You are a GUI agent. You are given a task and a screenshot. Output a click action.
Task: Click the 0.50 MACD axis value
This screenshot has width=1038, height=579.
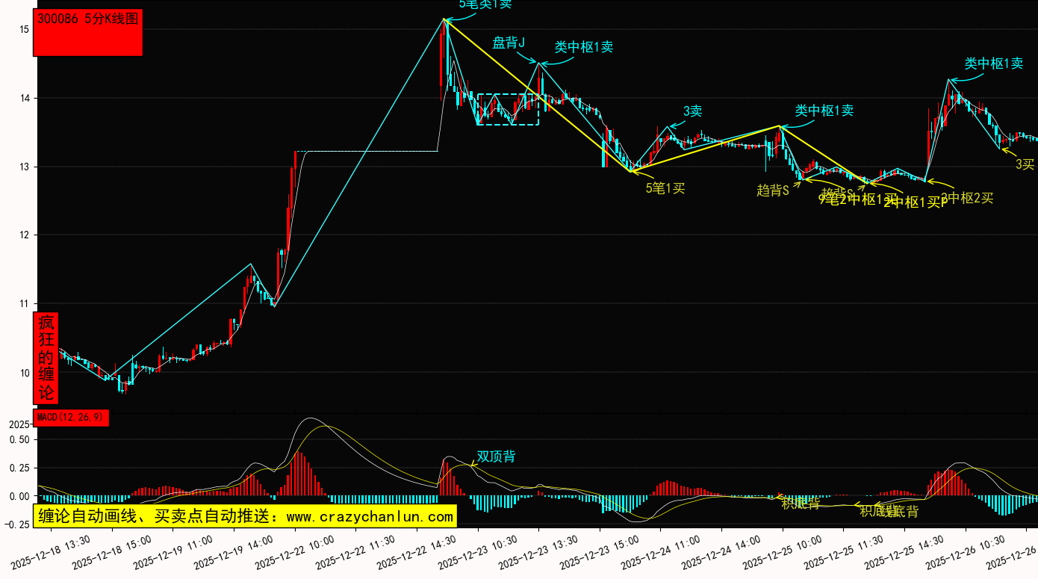(x=19, y=440)
